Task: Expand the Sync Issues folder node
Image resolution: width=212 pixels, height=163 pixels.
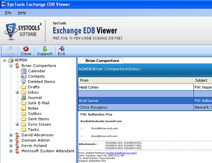Action: (x=17, y=124)
